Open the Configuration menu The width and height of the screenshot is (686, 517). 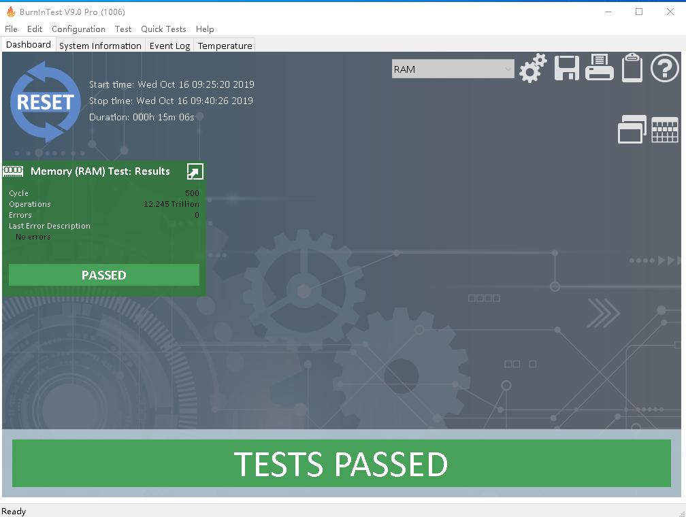pyautogui.click(x=78, y=29)
